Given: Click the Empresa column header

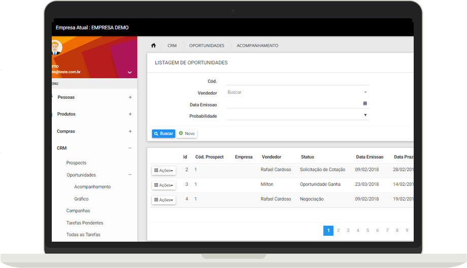Looking at the screenshot, I should pos(244,157).
